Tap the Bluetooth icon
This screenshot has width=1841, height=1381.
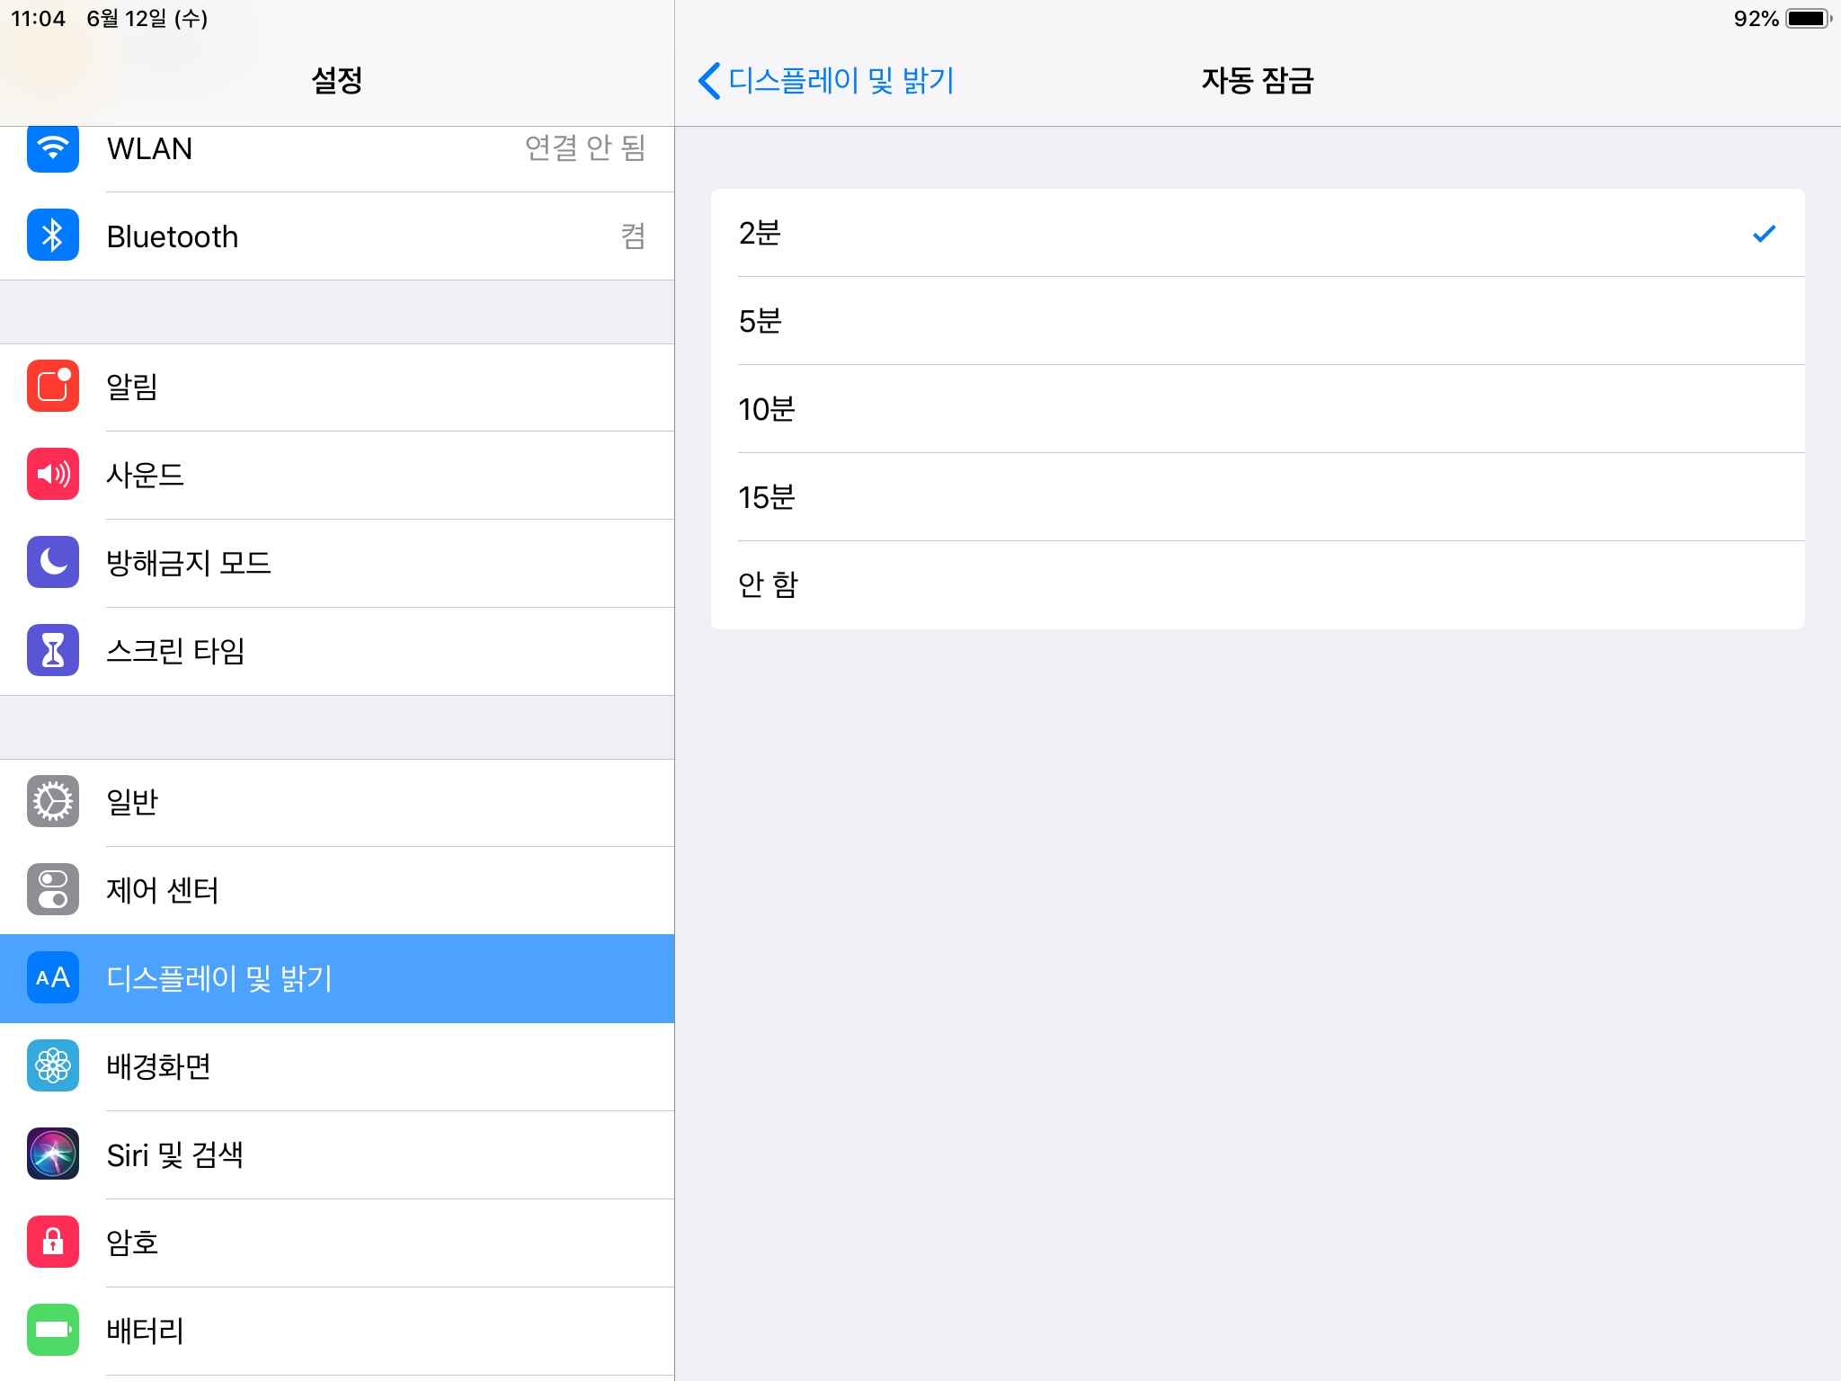tap(53, 236)
